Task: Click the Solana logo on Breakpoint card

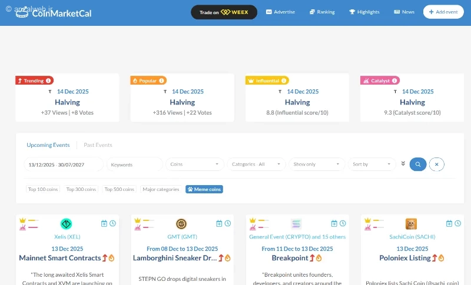Action: tap(296, 224)
